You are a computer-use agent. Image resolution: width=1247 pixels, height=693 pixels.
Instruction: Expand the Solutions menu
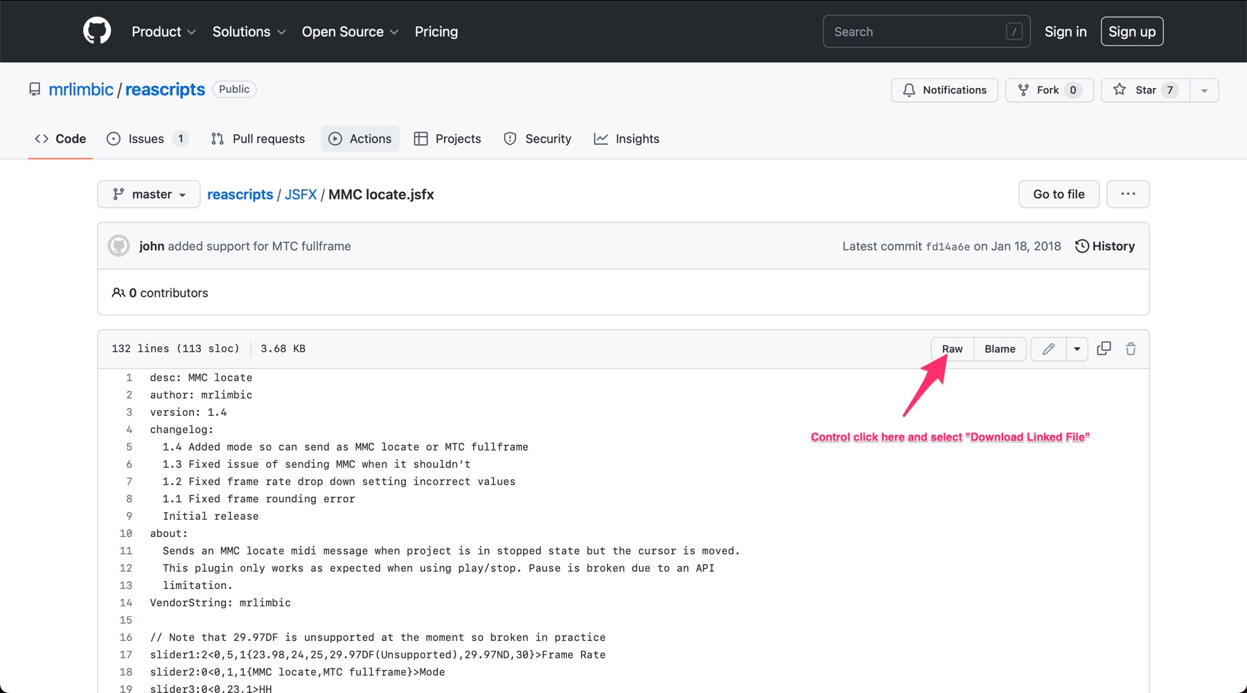249,31
